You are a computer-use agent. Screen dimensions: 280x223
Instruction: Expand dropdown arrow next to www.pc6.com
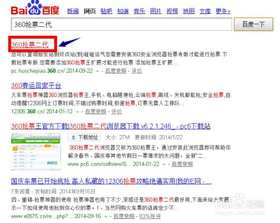pyautogui.click(x=164, y=165)
